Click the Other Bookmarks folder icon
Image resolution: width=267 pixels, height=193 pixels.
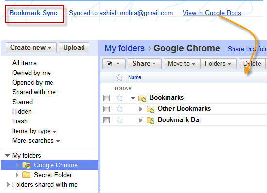point(150,109)
